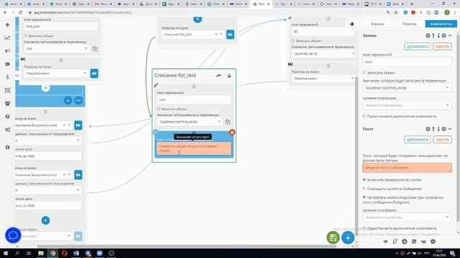Open value dropdown in Списание fist_skid card
Screen dimensions: 460x258
[x=190, y=122]
